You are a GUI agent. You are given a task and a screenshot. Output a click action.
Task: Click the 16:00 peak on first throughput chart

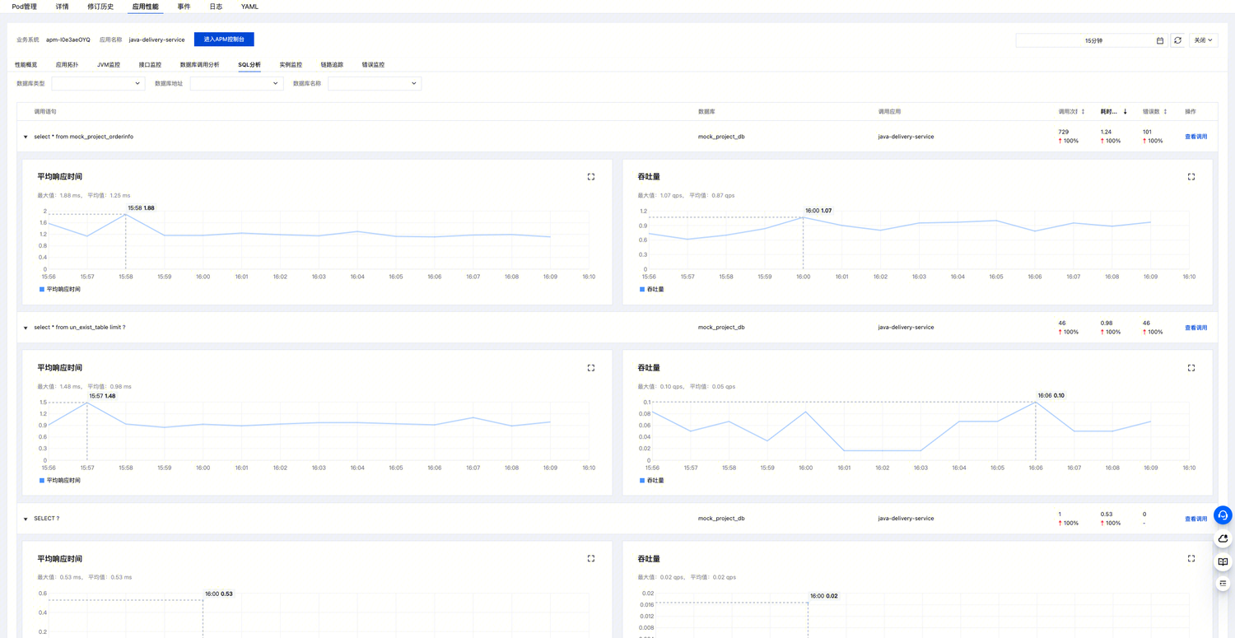click(804, 217)
